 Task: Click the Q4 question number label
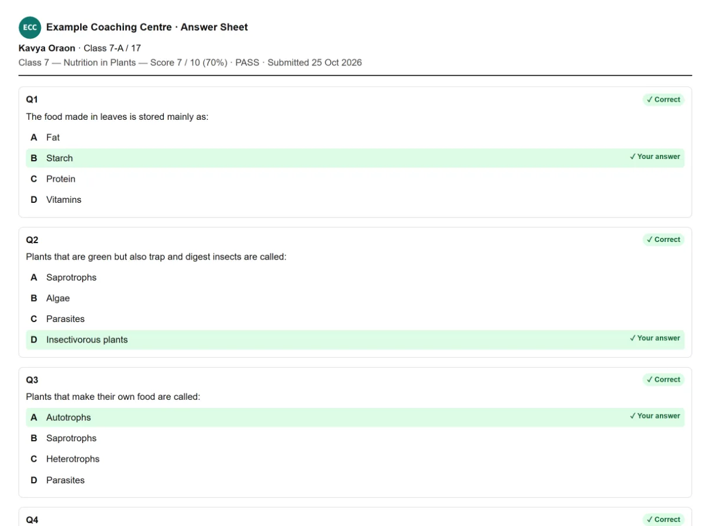tap(32, 520)
